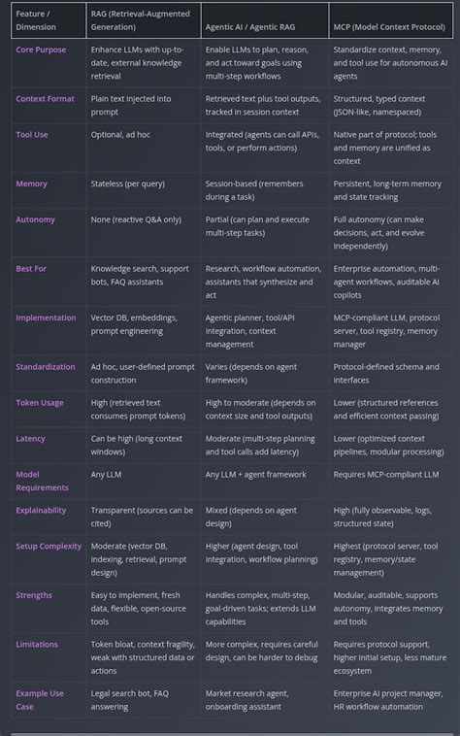Viewport: 460px width, 736px height.
Task: Select the Latency row label
Action: point(30,439)
